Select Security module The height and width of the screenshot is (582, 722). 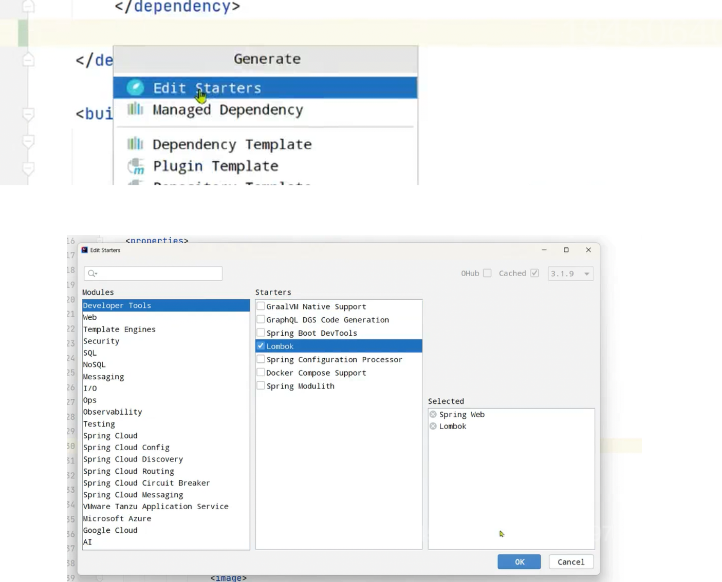(x=166, y=341)
